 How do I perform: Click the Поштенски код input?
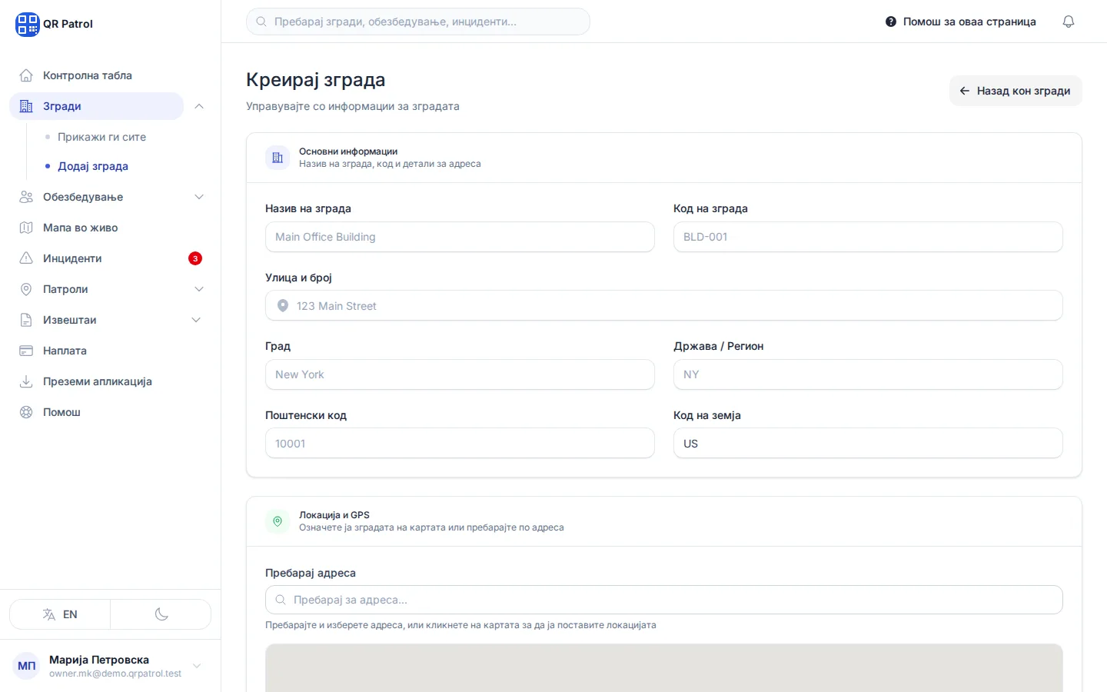460,444
